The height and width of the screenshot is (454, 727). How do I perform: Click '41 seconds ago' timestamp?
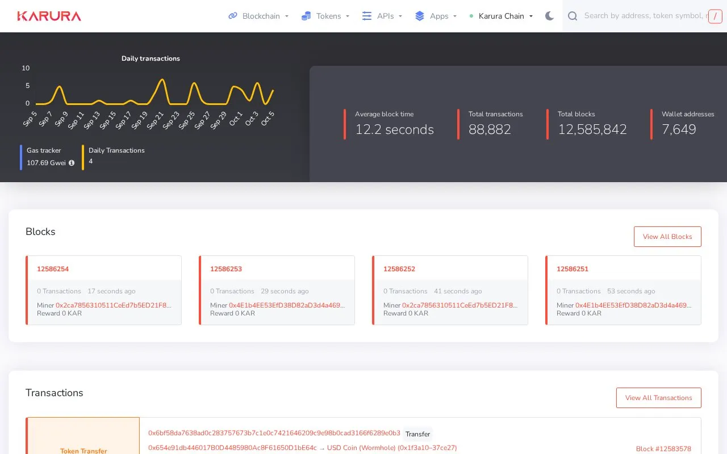point(458,291)
